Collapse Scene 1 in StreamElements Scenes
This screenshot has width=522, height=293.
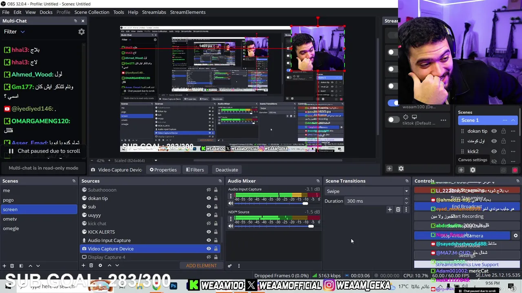coord(513,120)
